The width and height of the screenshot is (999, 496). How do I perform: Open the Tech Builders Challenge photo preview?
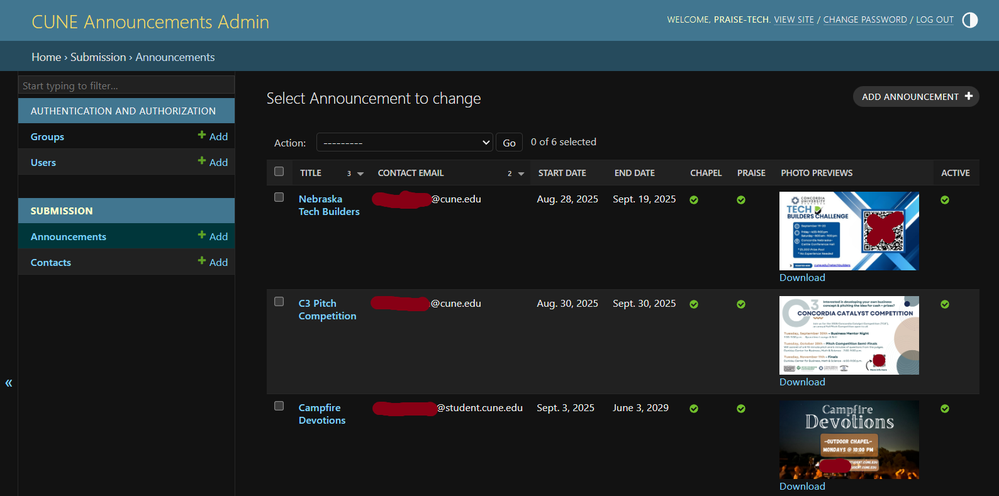click(849, 231)
